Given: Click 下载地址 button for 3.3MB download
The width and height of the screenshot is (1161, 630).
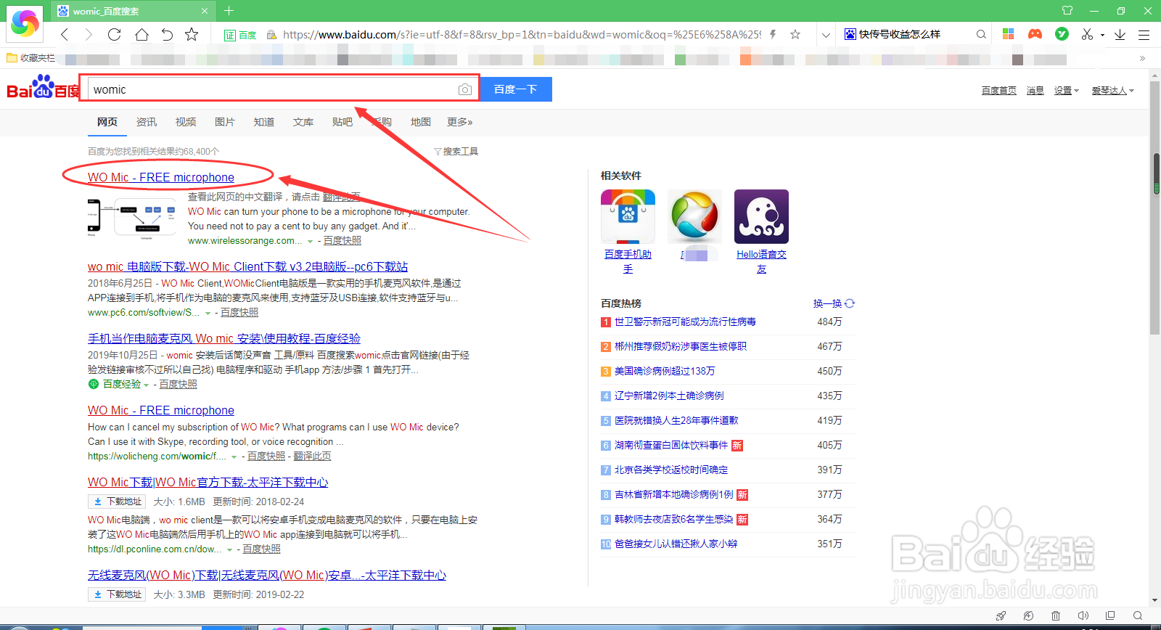Looking at the screenshot, I should (117, 594).
